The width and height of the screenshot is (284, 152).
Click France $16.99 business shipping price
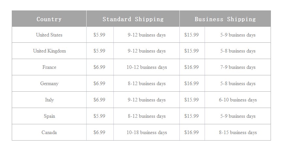(x=192, y=67)
